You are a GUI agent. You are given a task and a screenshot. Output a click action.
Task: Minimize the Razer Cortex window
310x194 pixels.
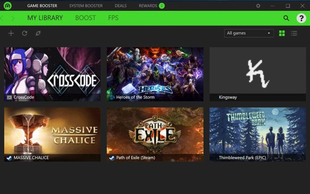(x=273, y=6)
